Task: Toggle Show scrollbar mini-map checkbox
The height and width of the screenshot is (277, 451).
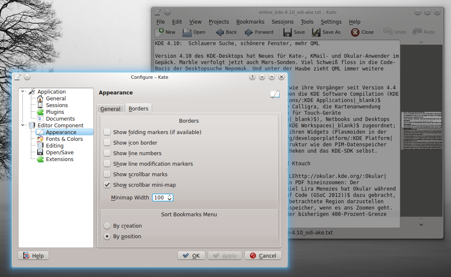Action: point(107,185)
